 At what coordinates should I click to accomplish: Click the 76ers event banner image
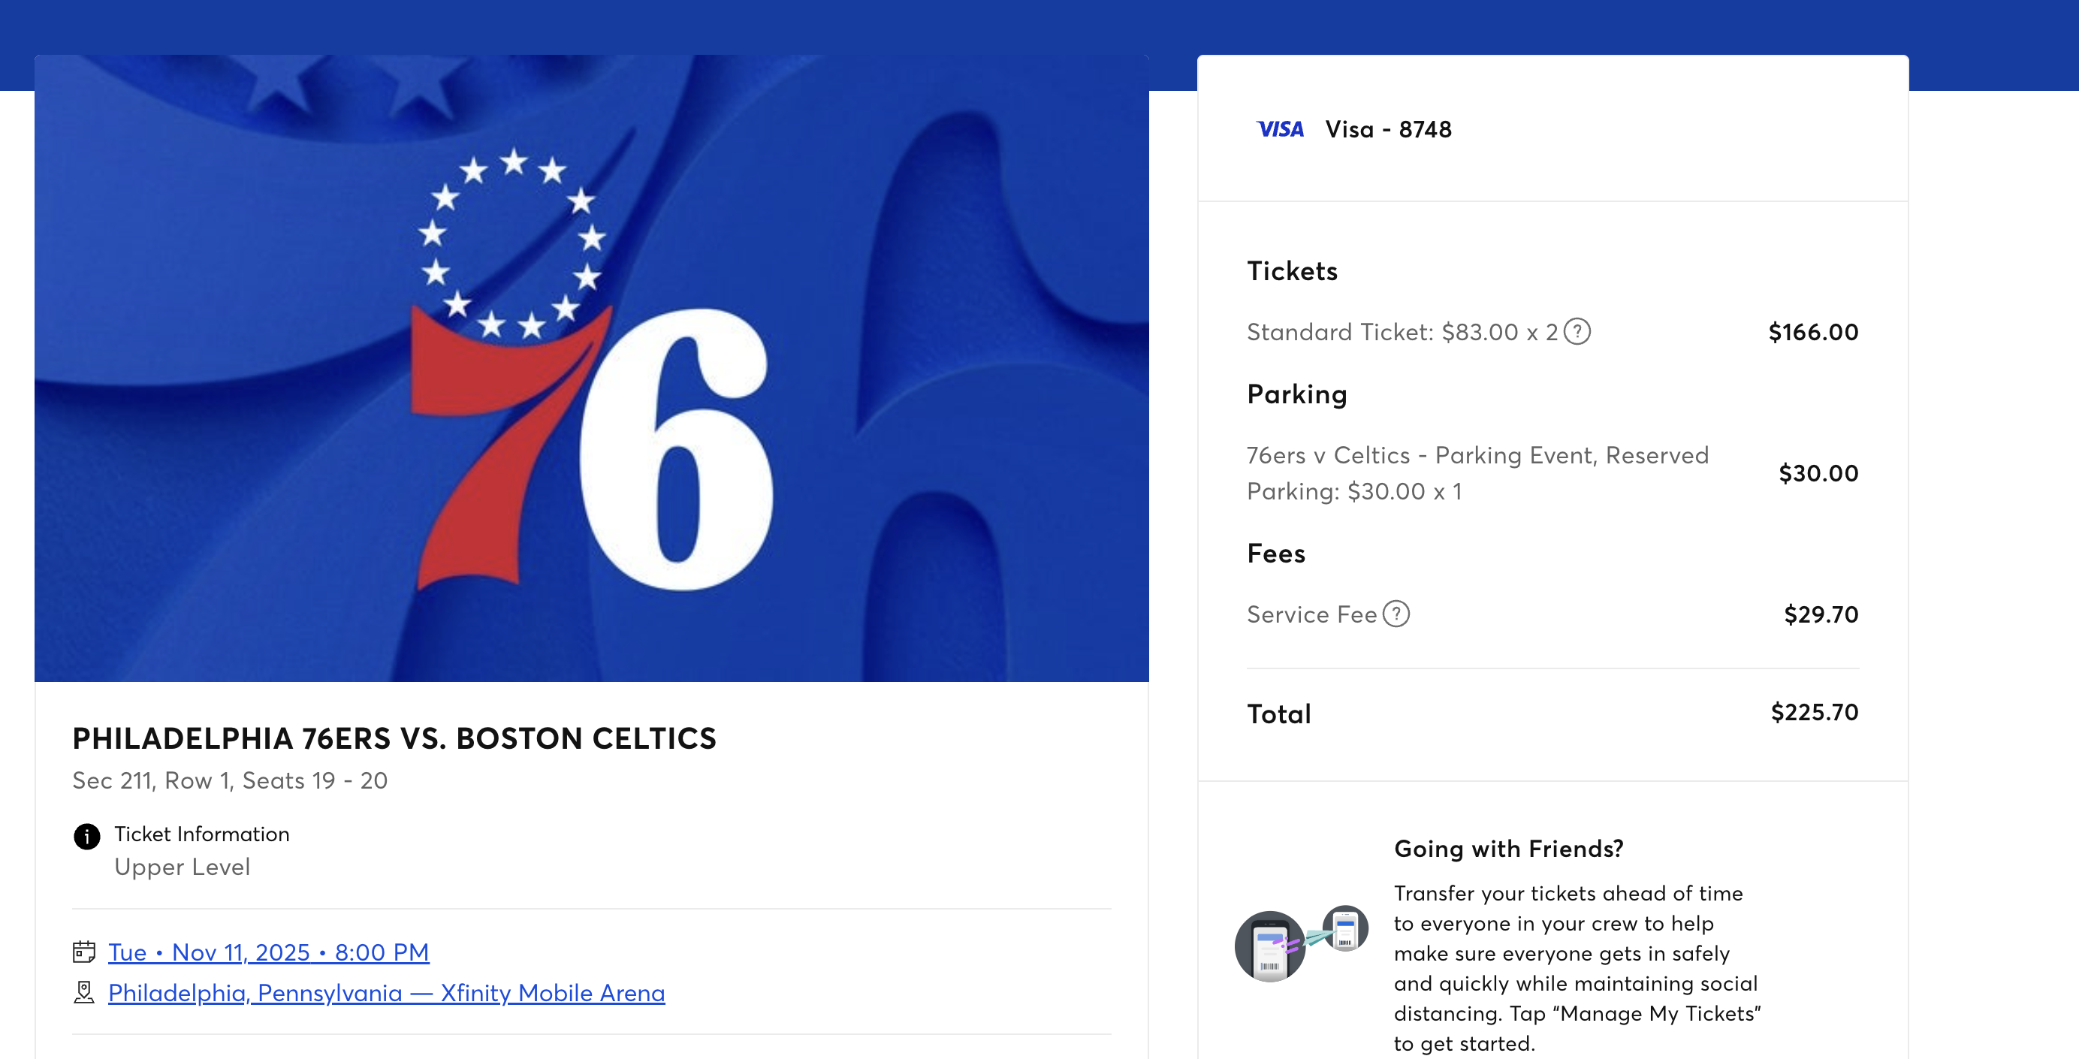[592, 368]
